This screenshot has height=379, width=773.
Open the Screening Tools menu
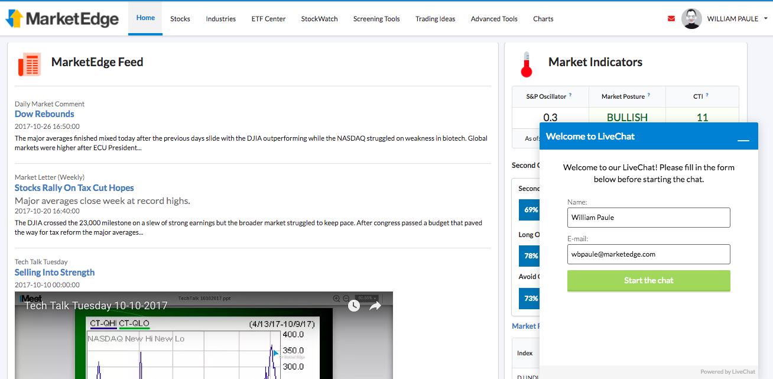tap(376, 19)
